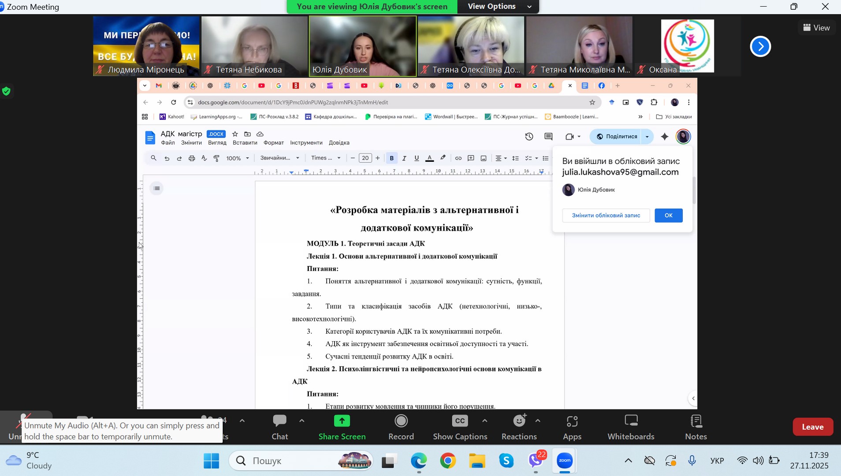Expand the arrow next to Chat
The width and height of the screenshot is (841, 476).
click(x=302, y=421)
